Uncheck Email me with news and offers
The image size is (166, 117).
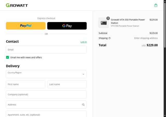coord(8,57)
